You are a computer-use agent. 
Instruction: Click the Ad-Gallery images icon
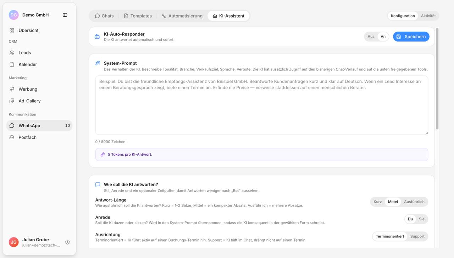click(12, 101)
